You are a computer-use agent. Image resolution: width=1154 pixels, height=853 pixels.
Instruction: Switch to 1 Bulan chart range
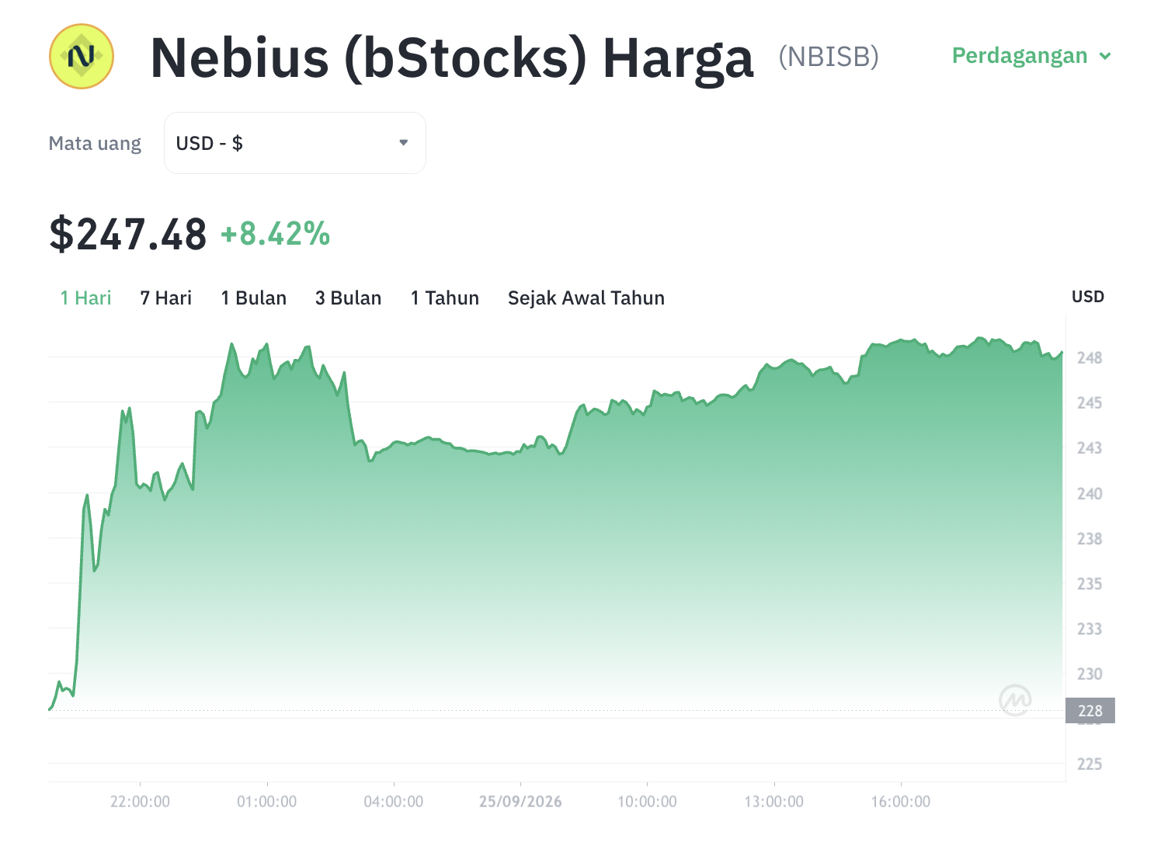(x=253, y=298)
